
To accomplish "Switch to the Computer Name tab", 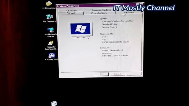I will 99,13.
